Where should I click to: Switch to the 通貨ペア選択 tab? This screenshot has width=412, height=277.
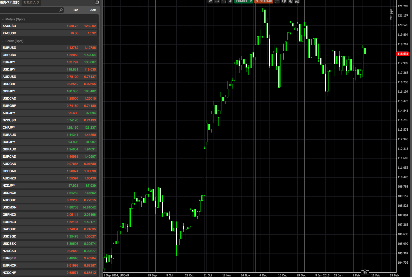pyautogui.click(x=10, y=2)
